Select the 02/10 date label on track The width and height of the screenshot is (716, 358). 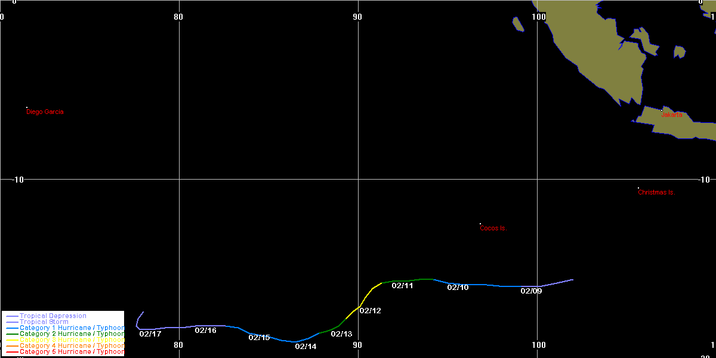pyautogui.click(x=458, y=288)
